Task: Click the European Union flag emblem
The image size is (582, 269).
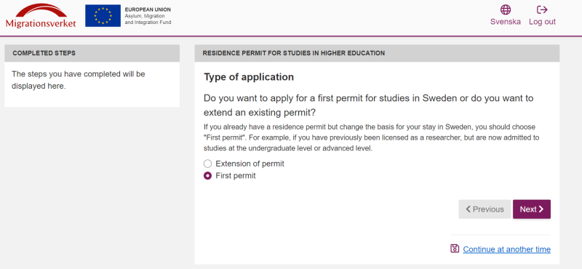Action: click(x=103, y=15)
